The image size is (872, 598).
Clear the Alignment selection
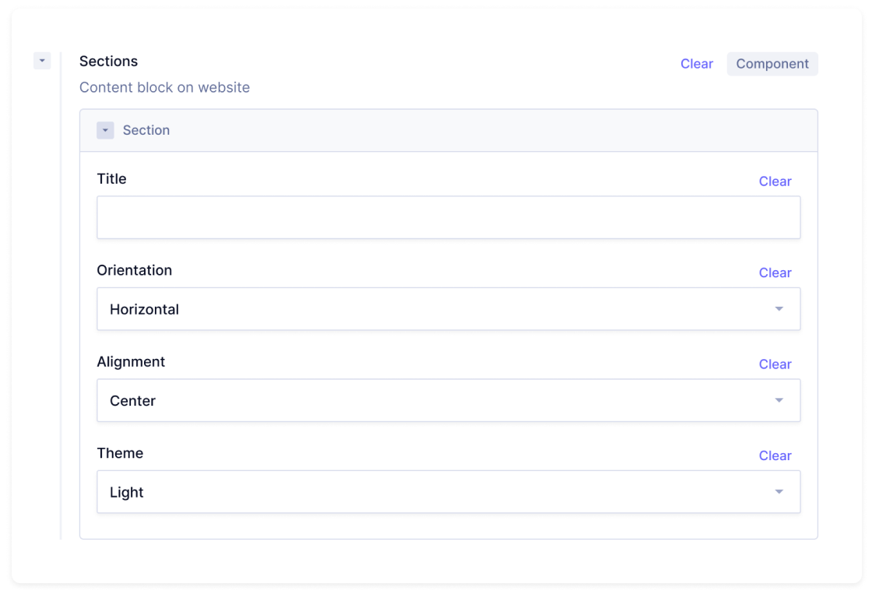coord(775,364)
